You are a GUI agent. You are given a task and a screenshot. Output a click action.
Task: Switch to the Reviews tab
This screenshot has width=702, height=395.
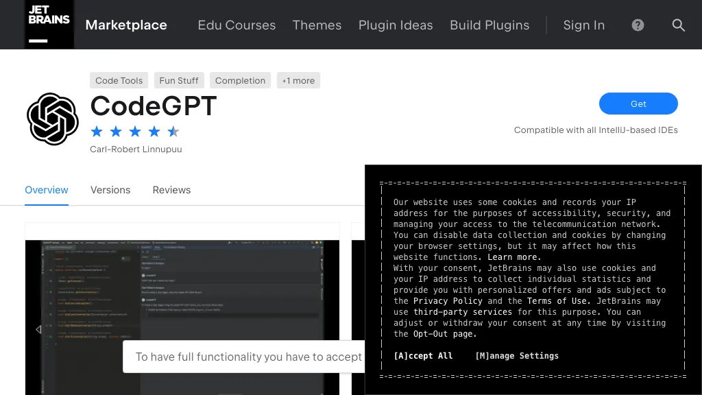171,190
